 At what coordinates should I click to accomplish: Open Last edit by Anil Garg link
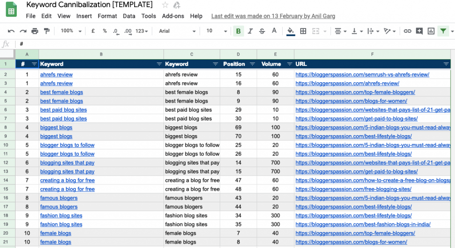[x=273, y=16]
